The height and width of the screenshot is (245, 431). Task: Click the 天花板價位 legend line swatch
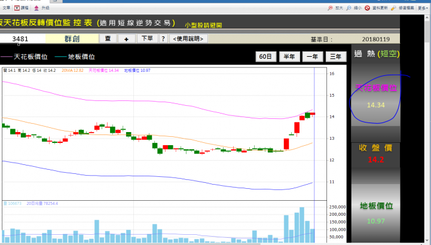6,57
